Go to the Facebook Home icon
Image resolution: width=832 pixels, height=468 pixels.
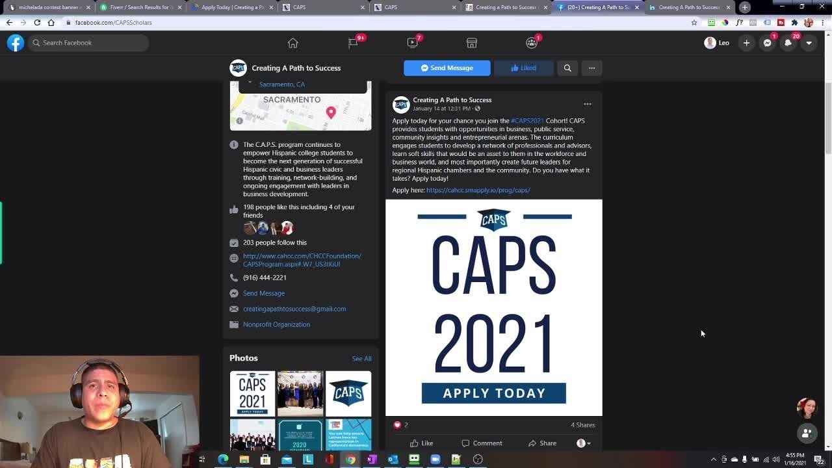(292, 43)
